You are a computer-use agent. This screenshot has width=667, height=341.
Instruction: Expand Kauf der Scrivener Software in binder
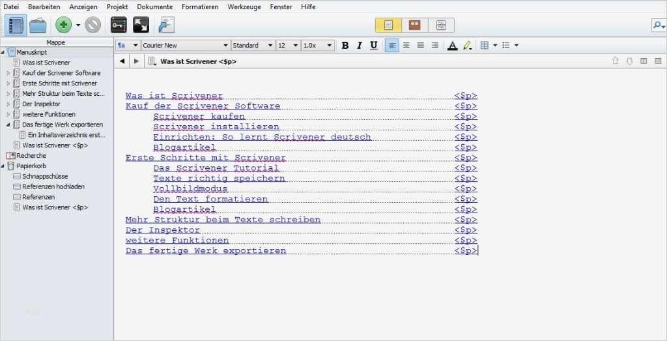[8, 73]
